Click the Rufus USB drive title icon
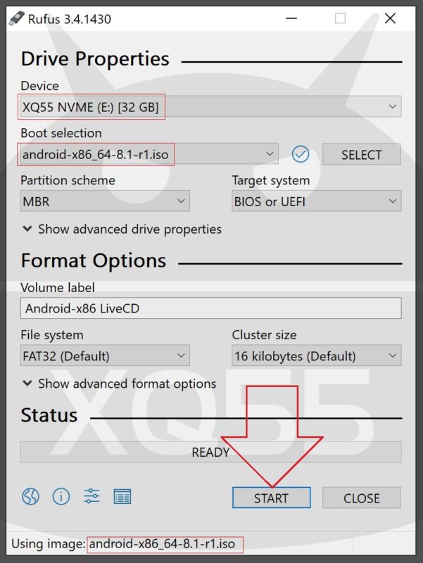 click(x=15, y=19)
